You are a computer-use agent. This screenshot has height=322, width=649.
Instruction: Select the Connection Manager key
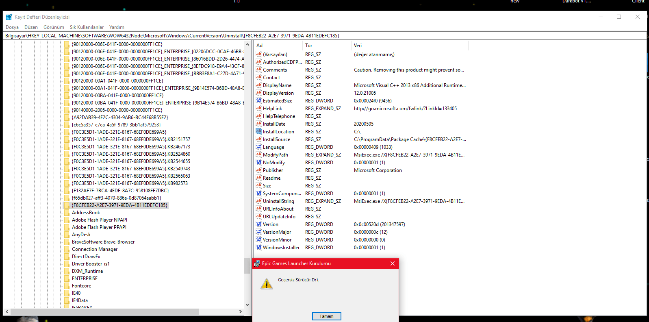click(95, 249)
